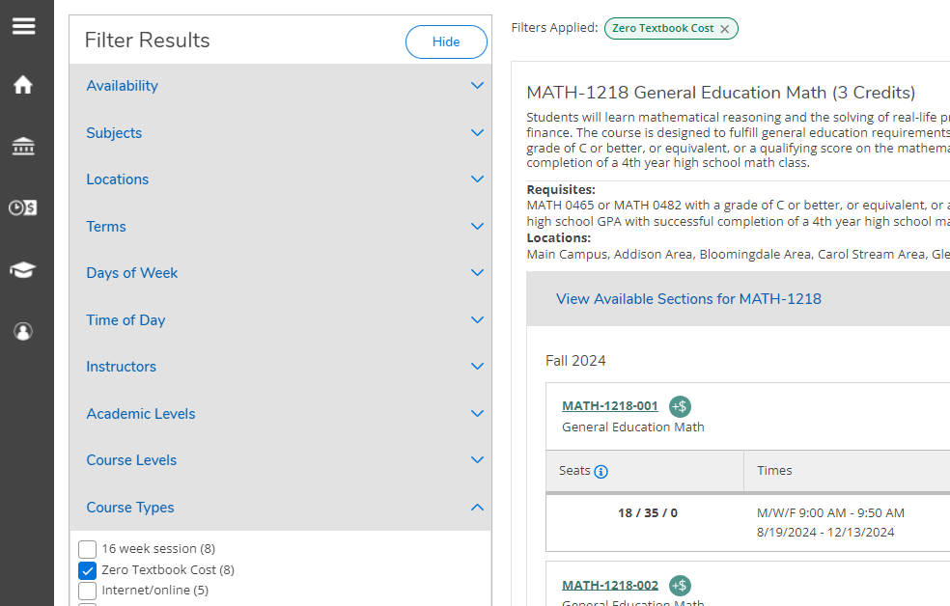The height and width of the screenshot is (606, 950).
Task: Enable the Internet/online course type checkbox
Action: (88, 591)
